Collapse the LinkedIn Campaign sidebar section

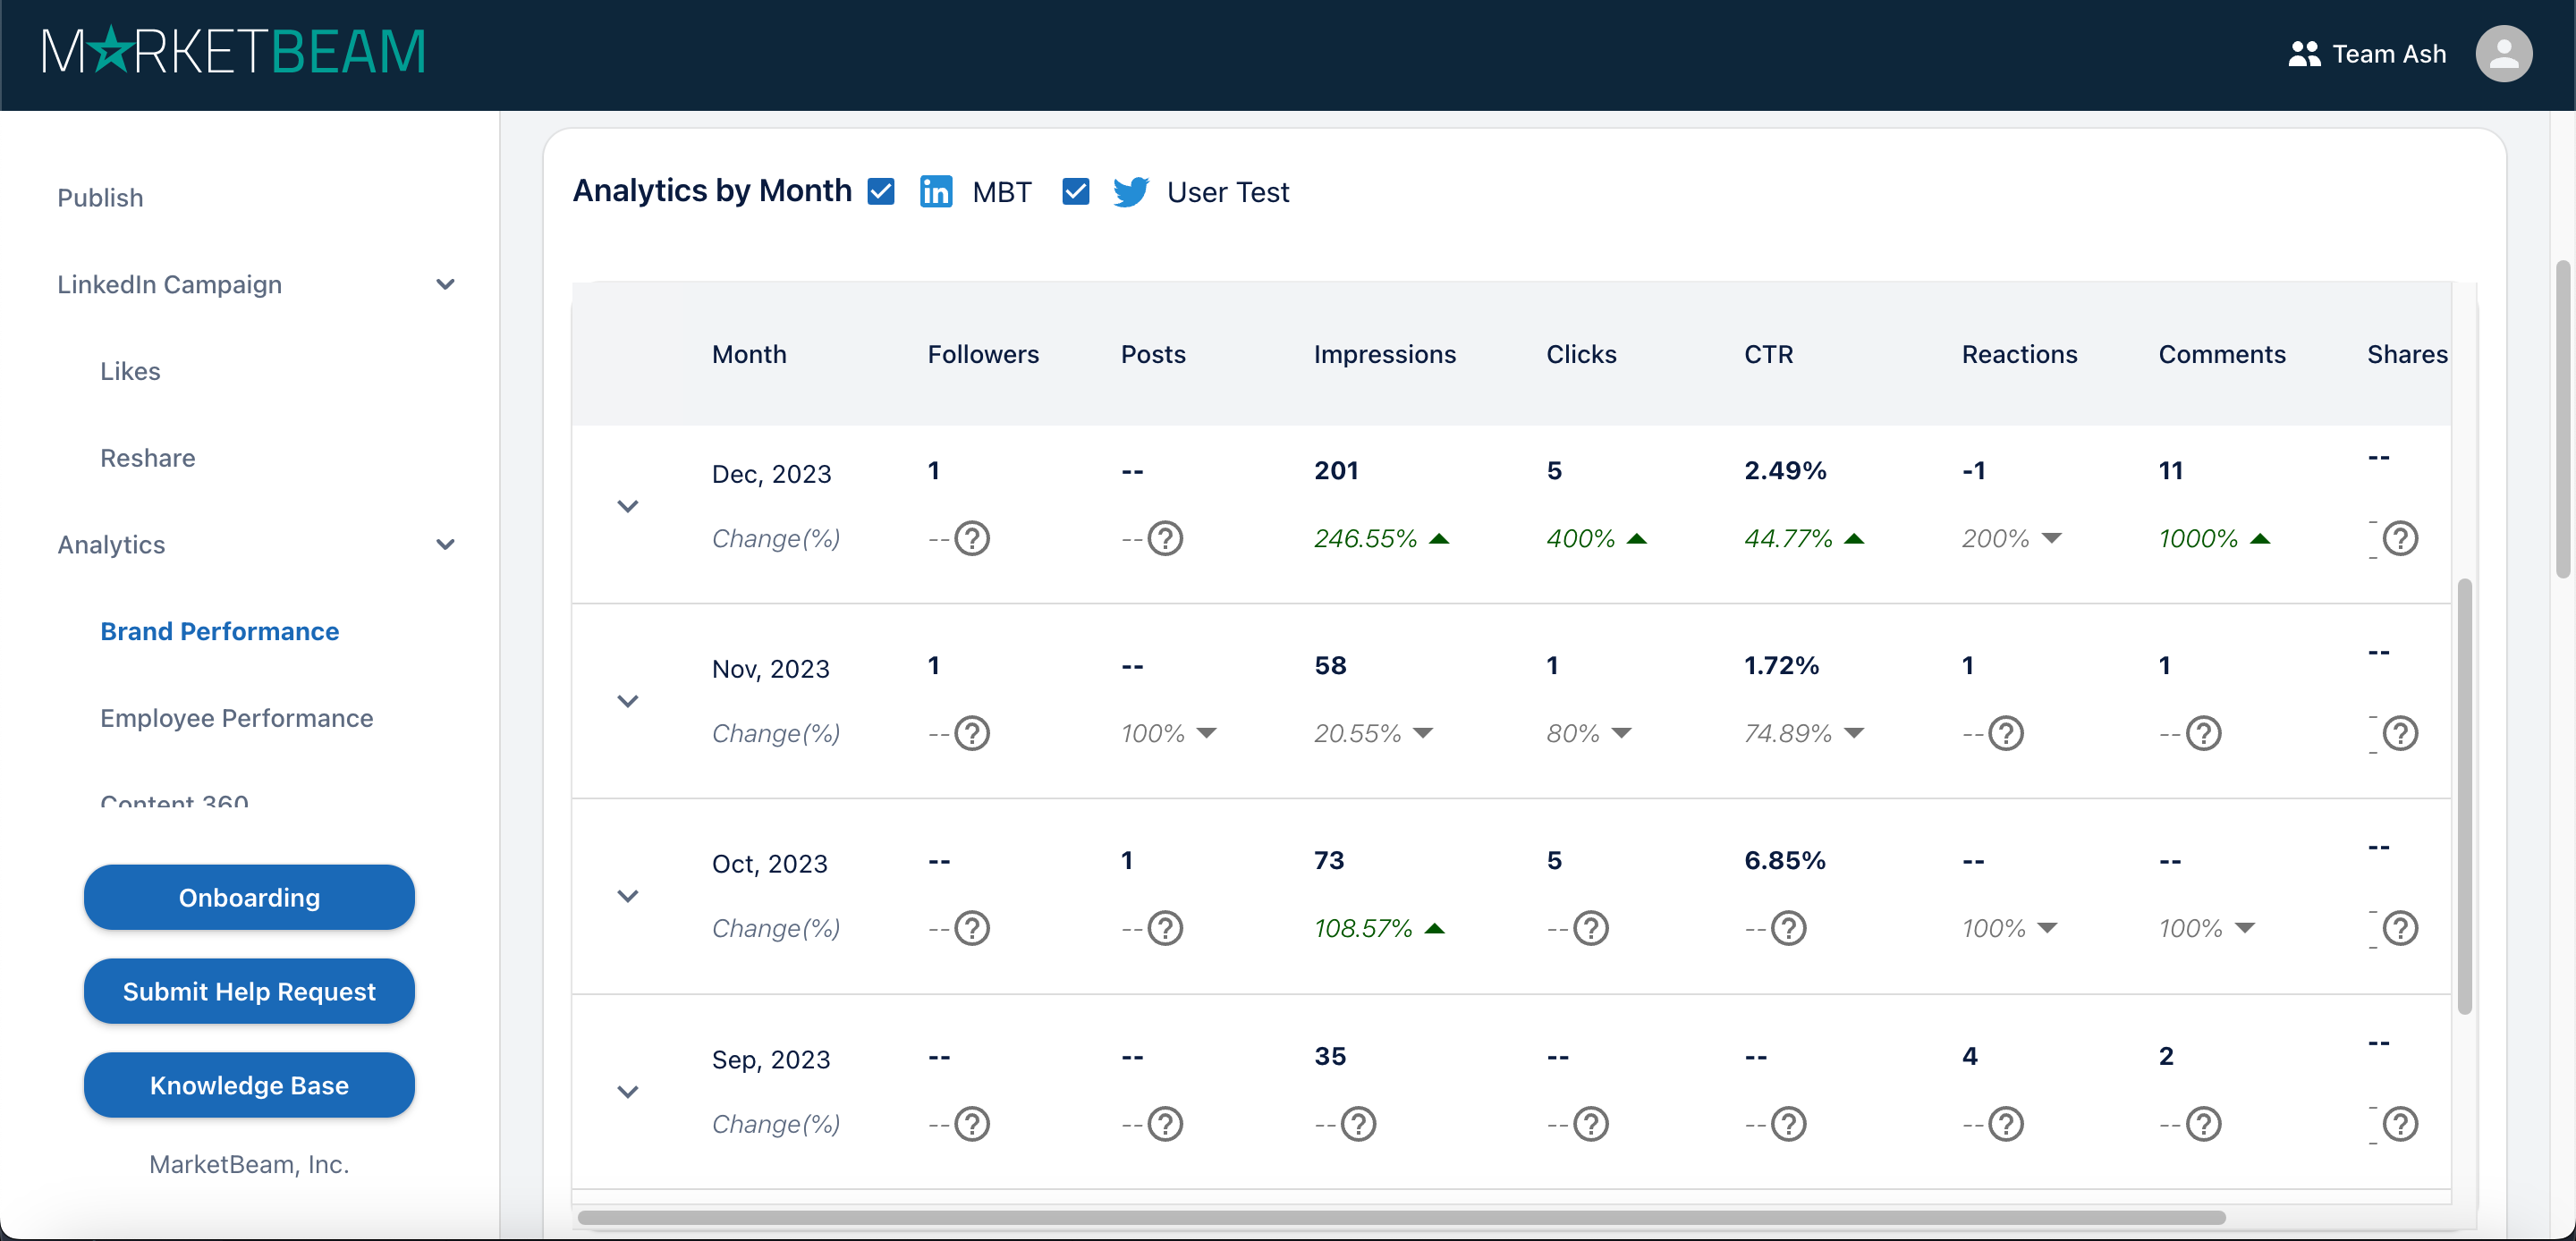[445, 285]
